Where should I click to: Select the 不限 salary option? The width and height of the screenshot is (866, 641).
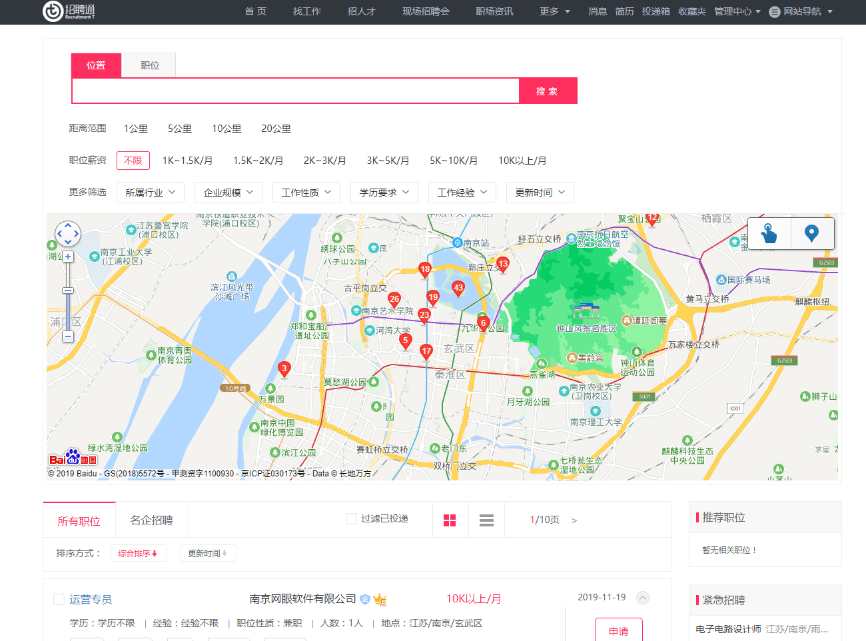133,161
